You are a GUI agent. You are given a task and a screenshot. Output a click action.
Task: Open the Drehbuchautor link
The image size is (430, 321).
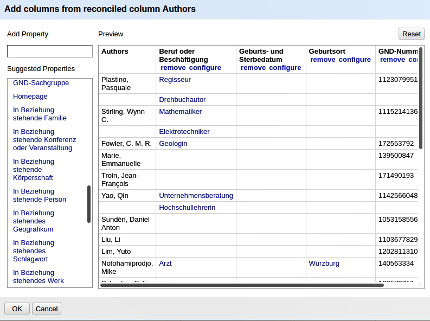[182, 100]
